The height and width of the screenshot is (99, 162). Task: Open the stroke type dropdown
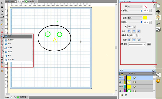tap(135, 18)
